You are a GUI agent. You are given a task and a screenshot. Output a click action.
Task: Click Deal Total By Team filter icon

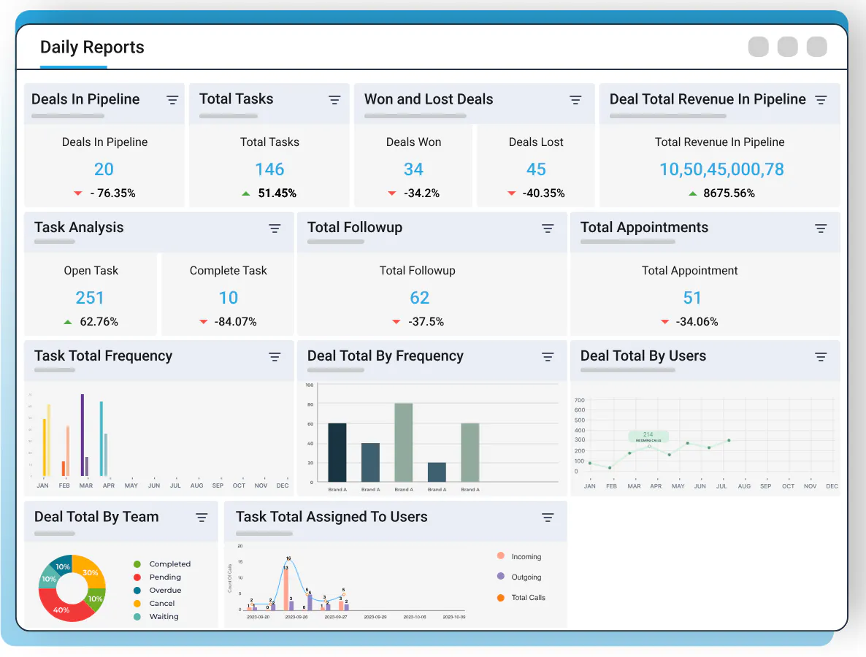pos(202,518)
